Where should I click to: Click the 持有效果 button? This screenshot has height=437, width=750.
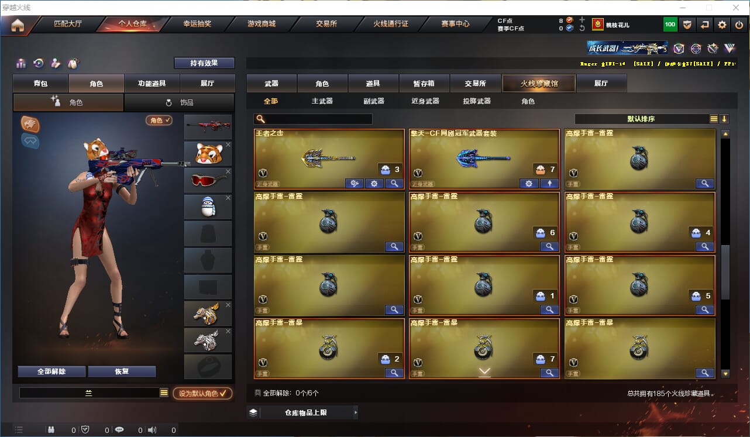pyautogui.click(x=204, y=63)
